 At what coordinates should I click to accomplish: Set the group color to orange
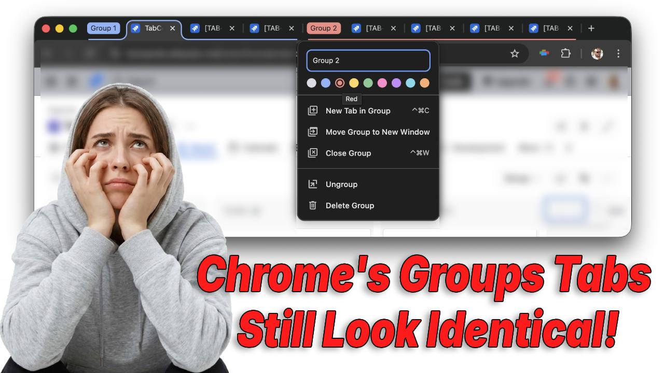pyautogui.click(x=425, y=83)
